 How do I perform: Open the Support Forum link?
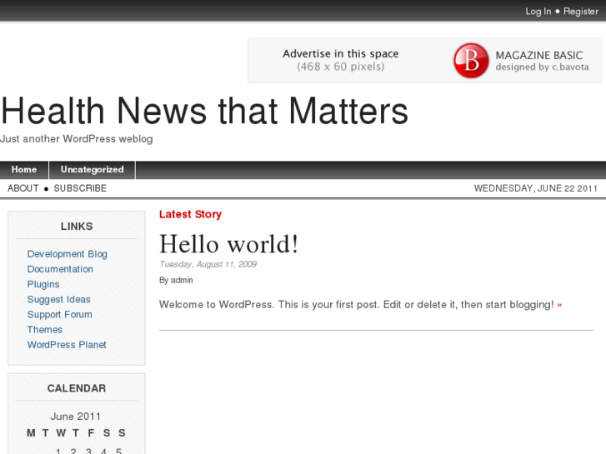pos(59,314)
